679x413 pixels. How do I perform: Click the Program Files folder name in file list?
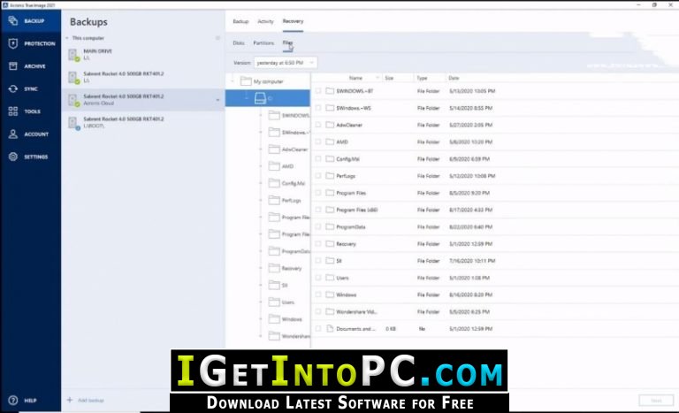point(351,193)
